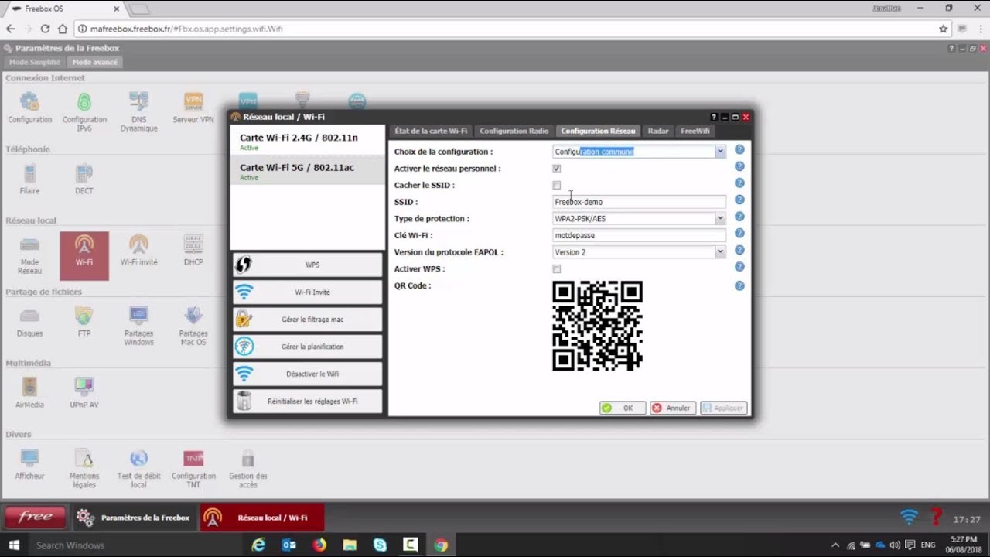The image size is (990, 557).
Task: Switch to État de la carte Wi-Fi tab
Action: click(431, 131)
